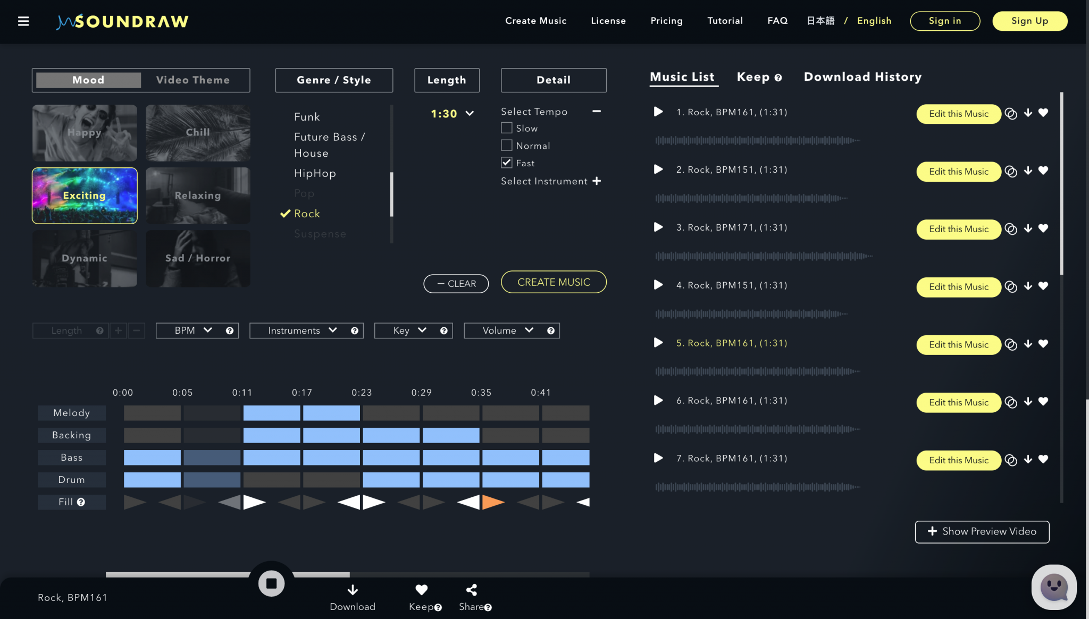Click Show Preview Video
This screenshot has width=1089, height=619.
[x=982, y=531]
